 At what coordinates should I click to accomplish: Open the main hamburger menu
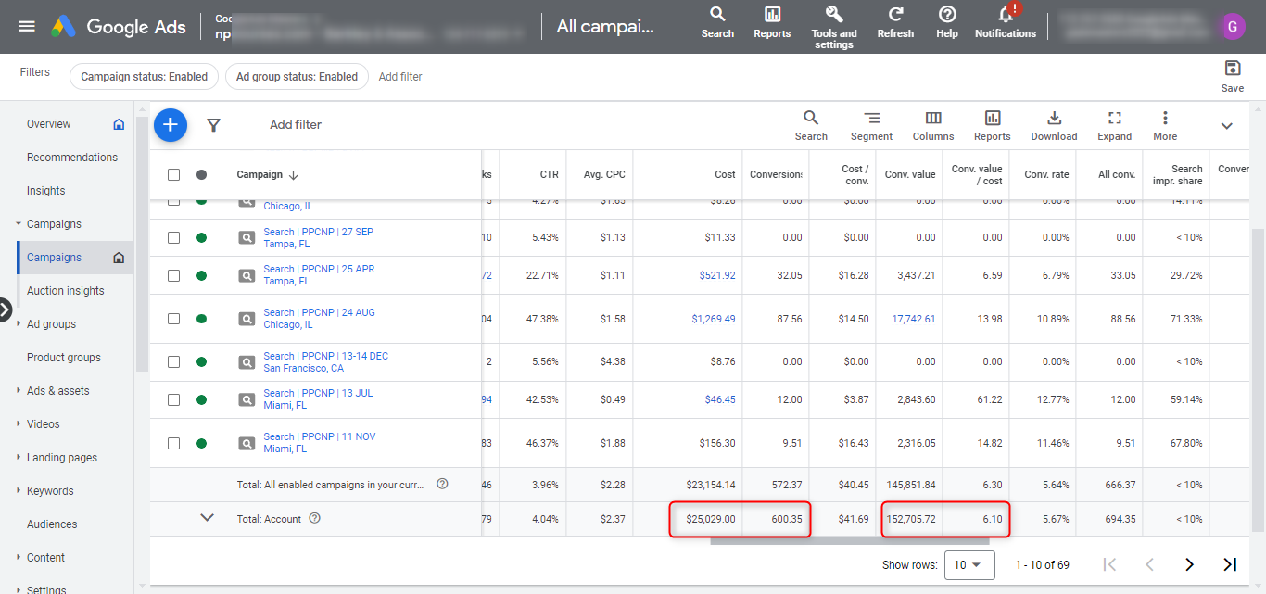(x=27, y=26)
